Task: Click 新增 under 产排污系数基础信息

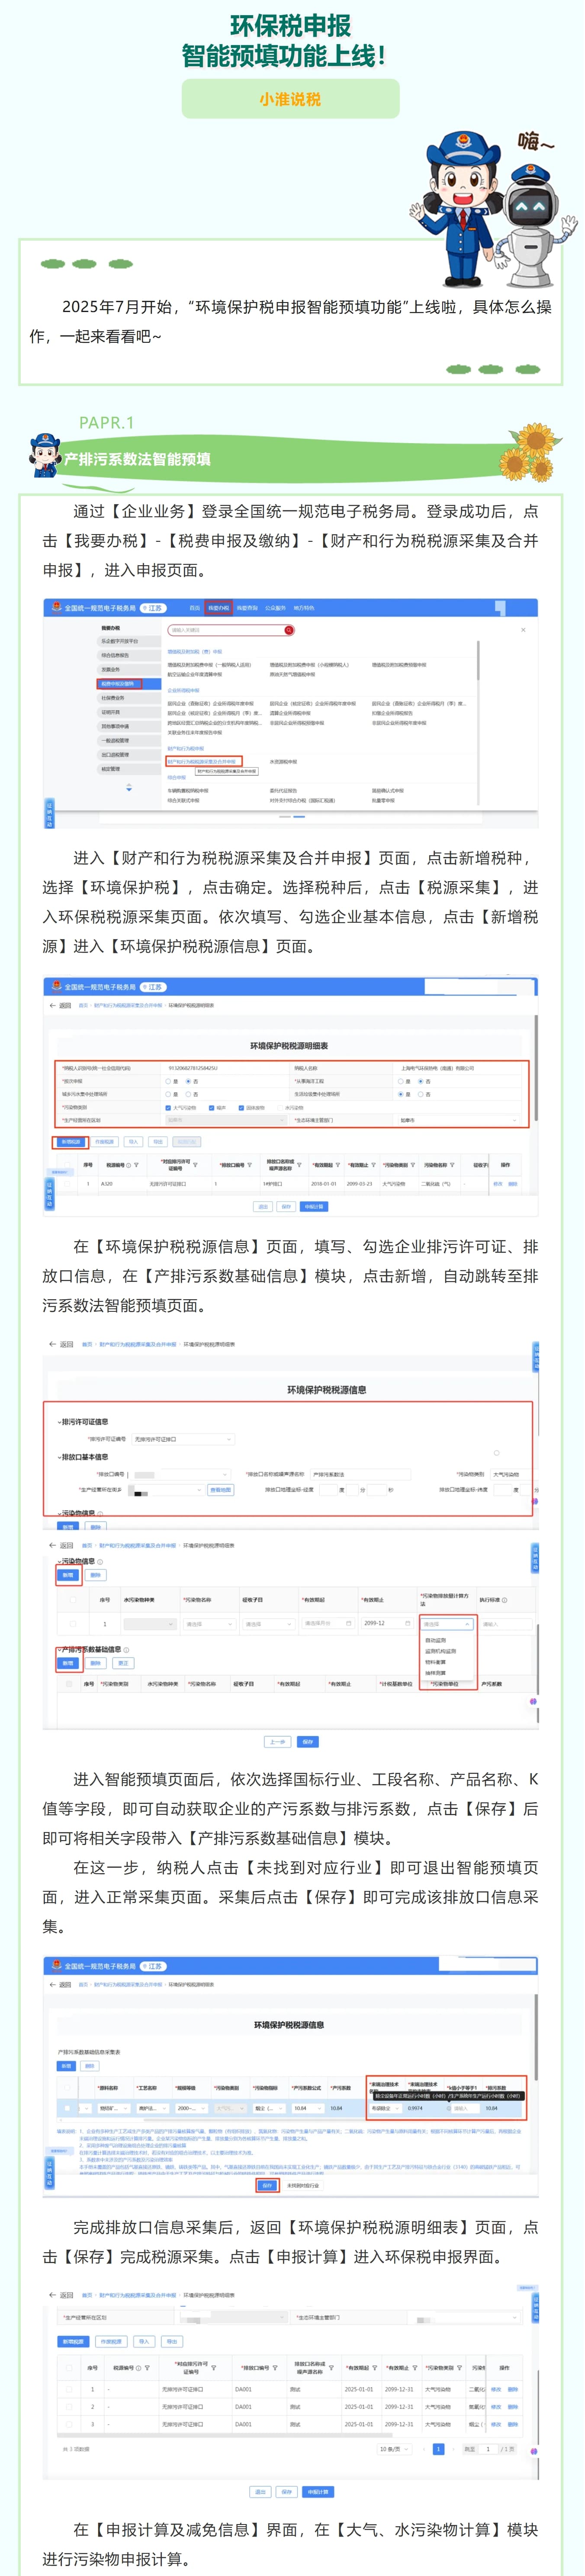Action: click(x=68, y=1663)
